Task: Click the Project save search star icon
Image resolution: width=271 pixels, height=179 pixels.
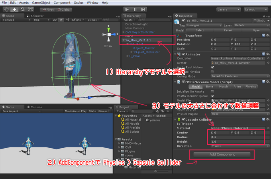Action: (x=168, y=111)
